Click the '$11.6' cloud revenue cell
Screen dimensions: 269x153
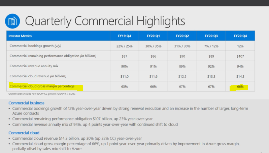153,76
